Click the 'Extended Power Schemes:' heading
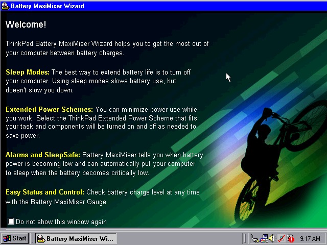The width and height of the screenshot is (327, 245). pos(50,110)
